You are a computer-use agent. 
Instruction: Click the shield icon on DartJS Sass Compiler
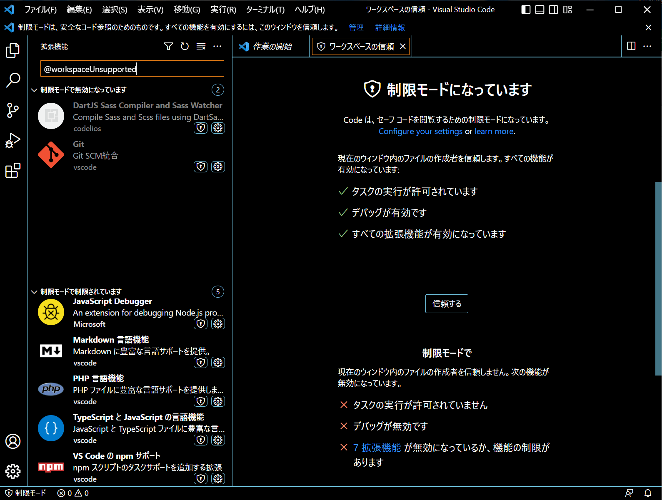click(x=201, y=128)
